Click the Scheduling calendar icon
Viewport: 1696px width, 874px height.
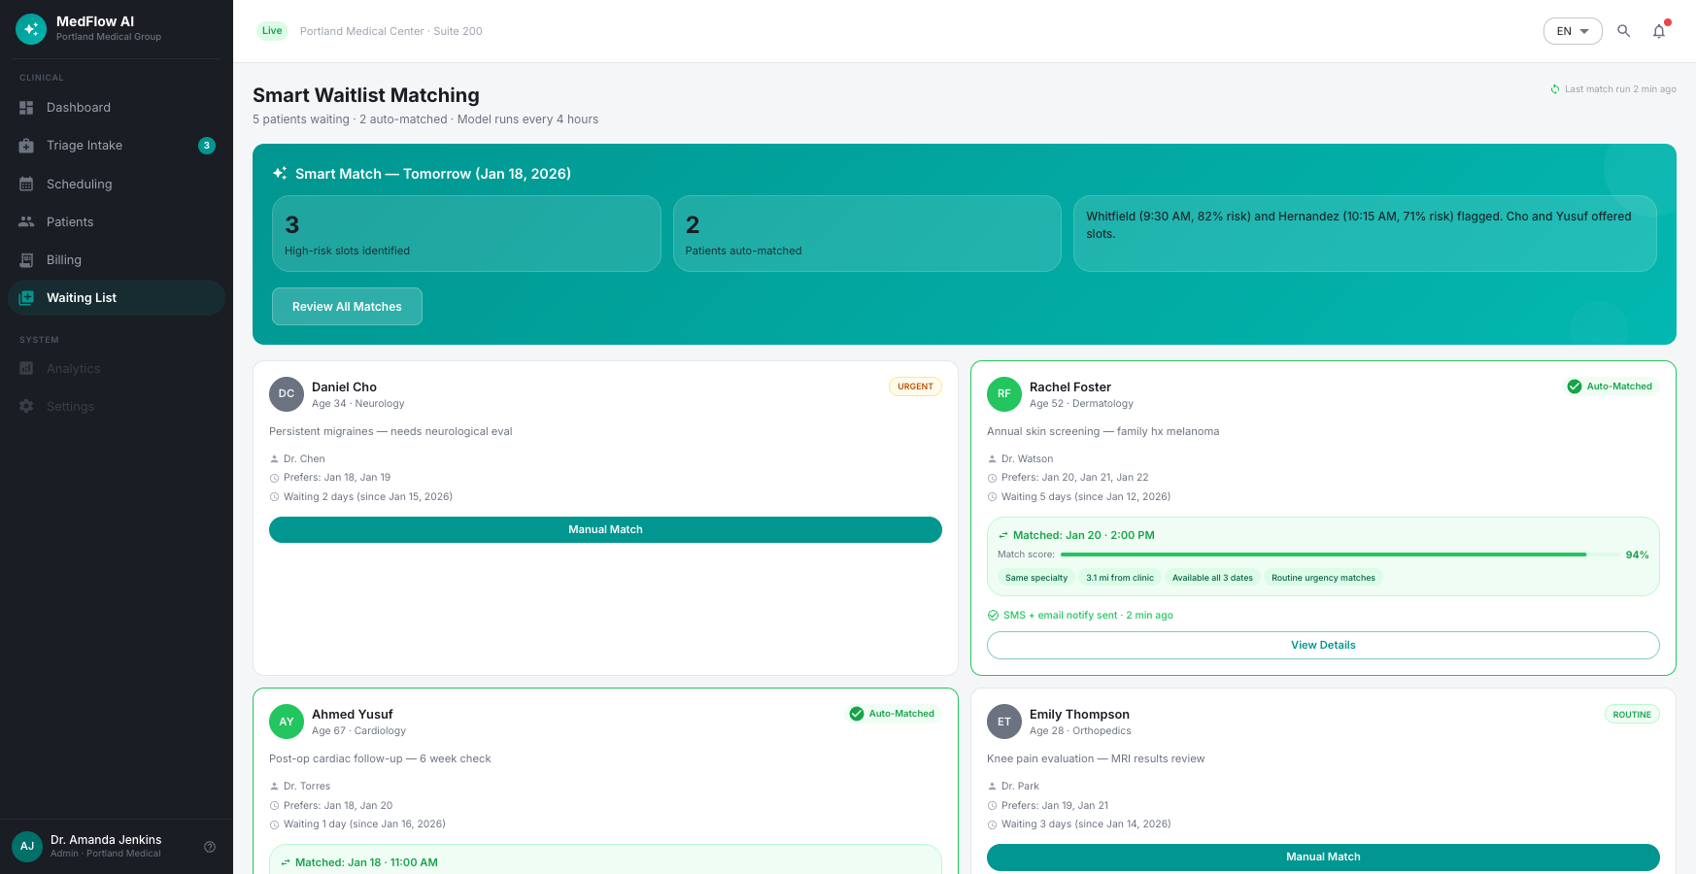click(x=26, y=184)
